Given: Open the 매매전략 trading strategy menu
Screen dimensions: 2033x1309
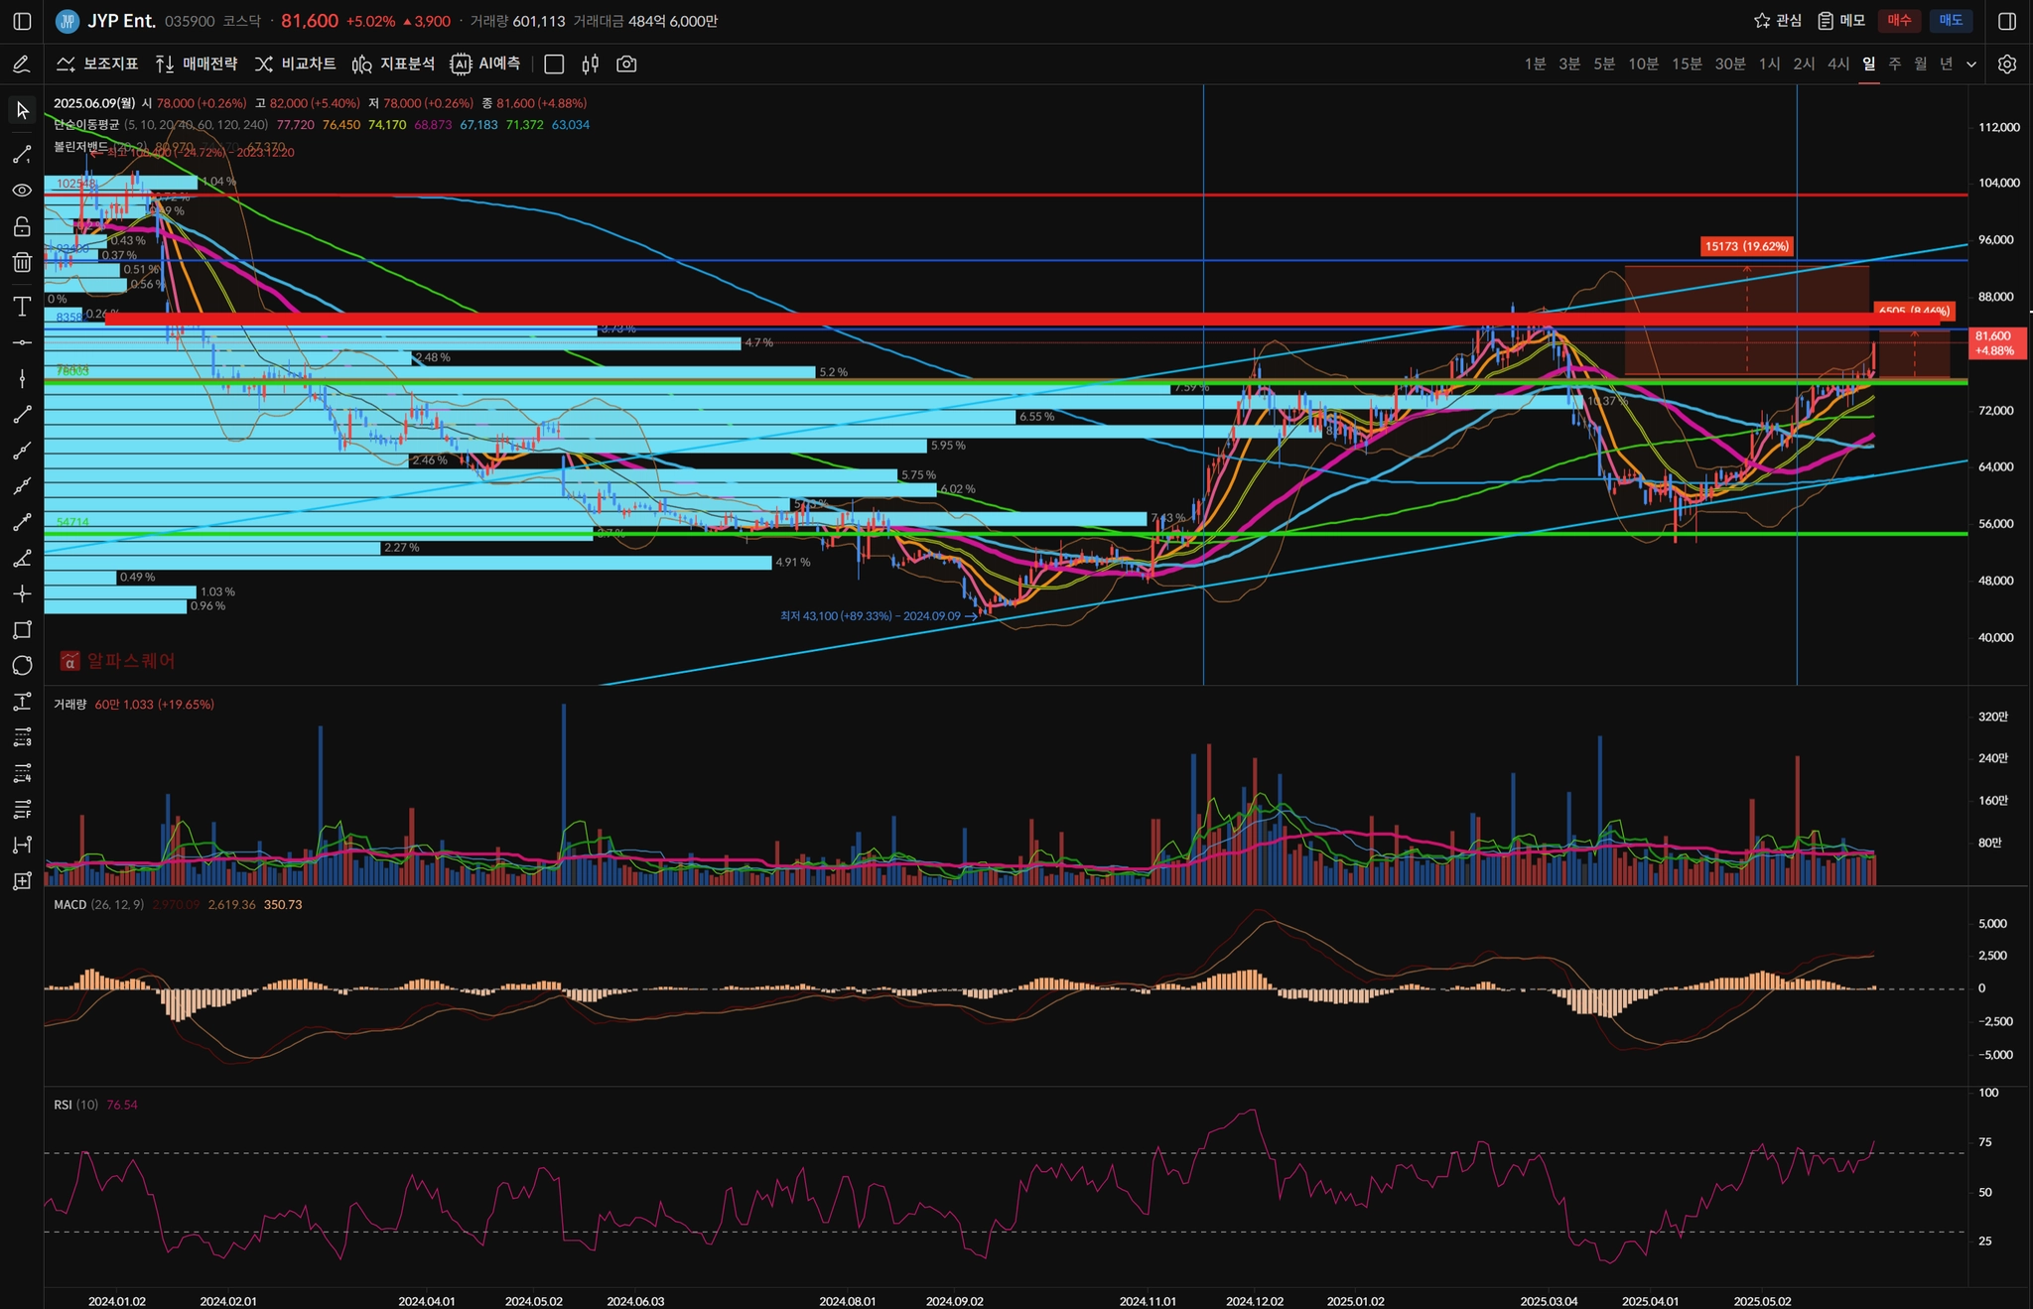Looking at the screenshot, I should (x=197, y=65).
